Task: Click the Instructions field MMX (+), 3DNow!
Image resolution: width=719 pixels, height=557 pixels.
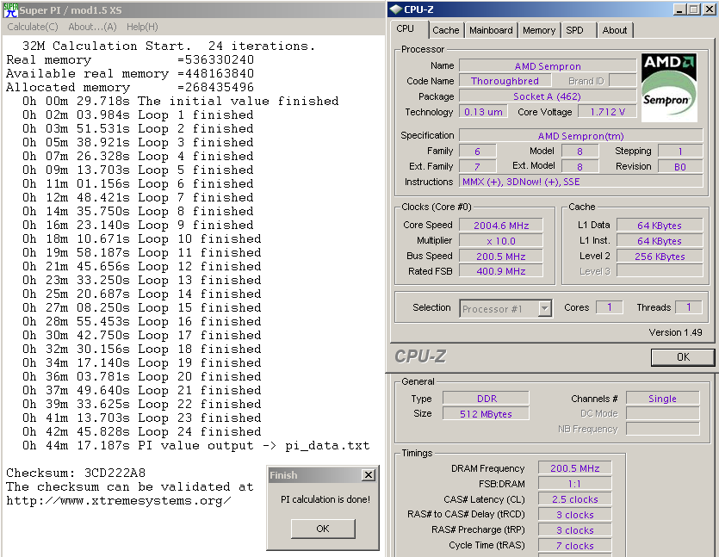Action: (x=581, y=182)
